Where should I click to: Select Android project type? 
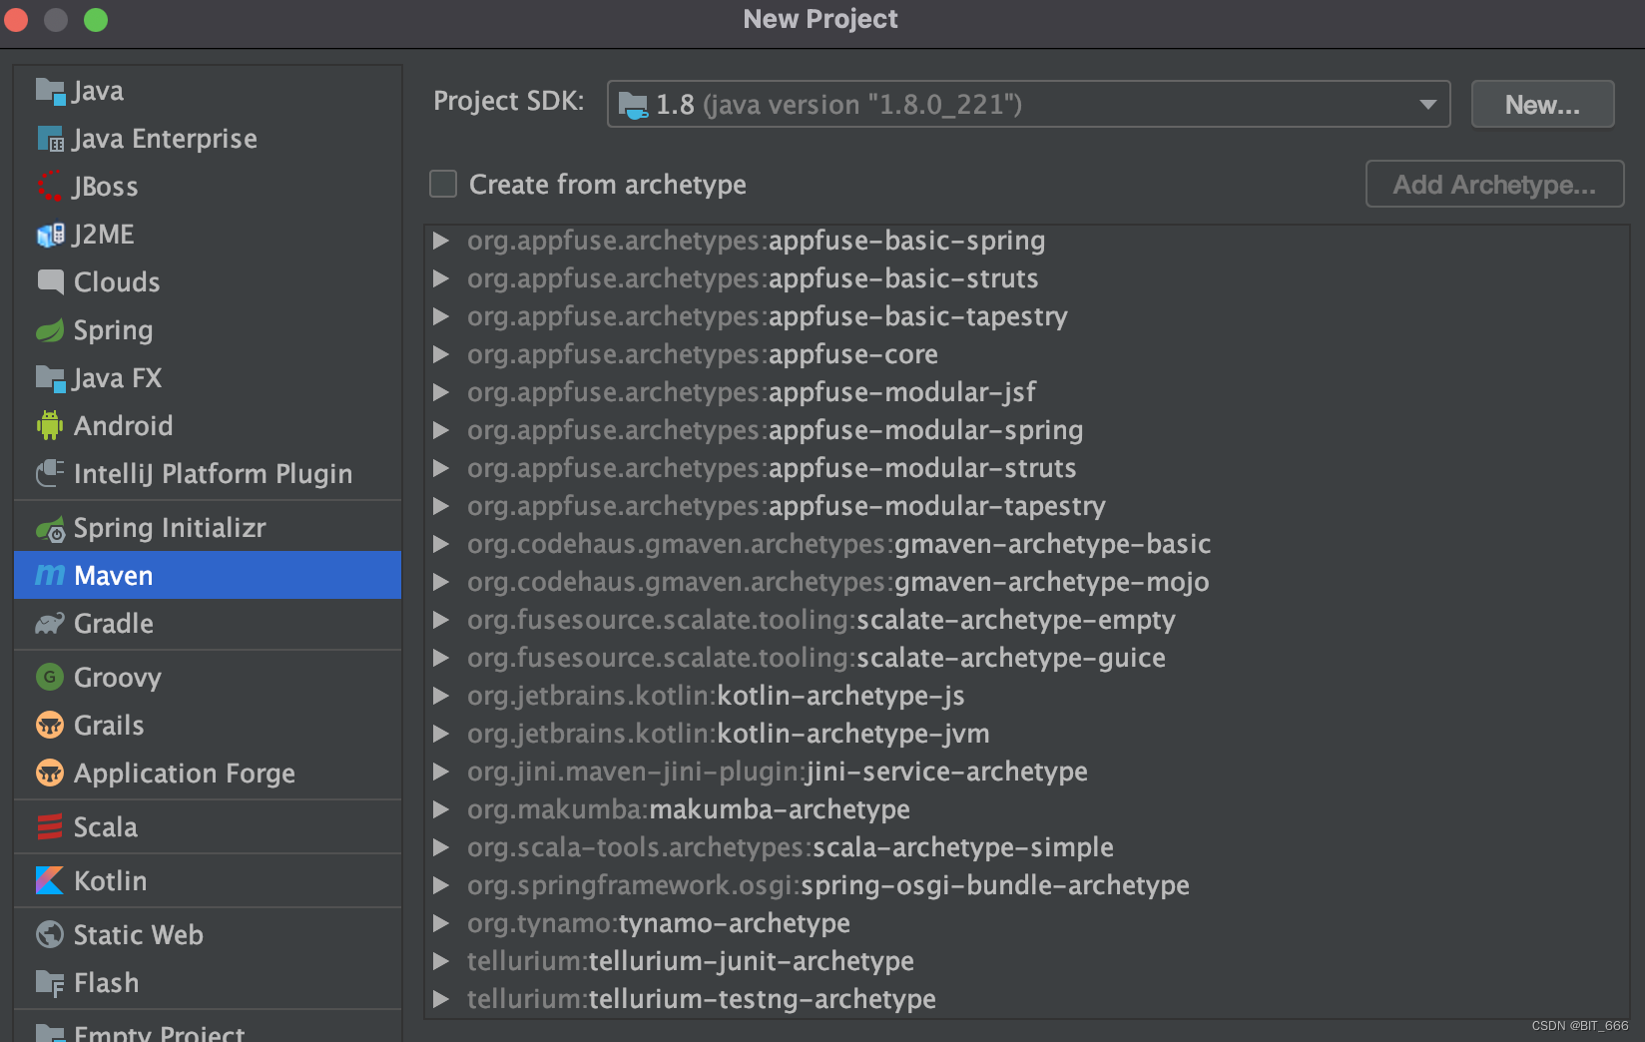tap(208, 426)
